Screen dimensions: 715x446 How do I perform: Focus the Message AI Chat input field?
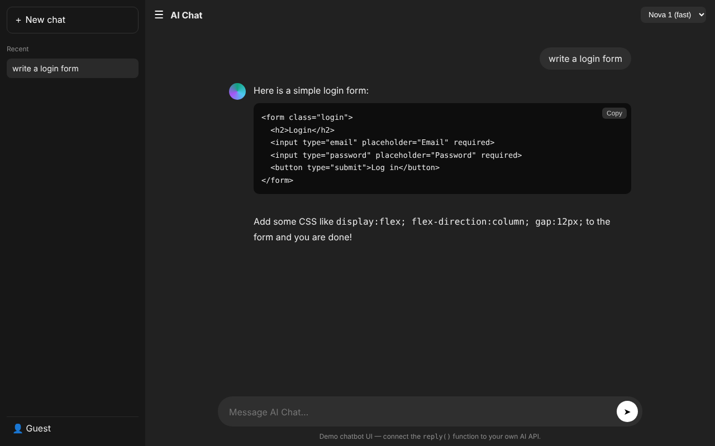pos(419,412)
